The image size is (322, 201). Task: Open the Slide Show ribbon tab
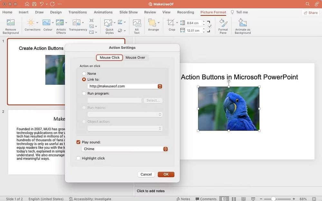[x=128, y=12]
